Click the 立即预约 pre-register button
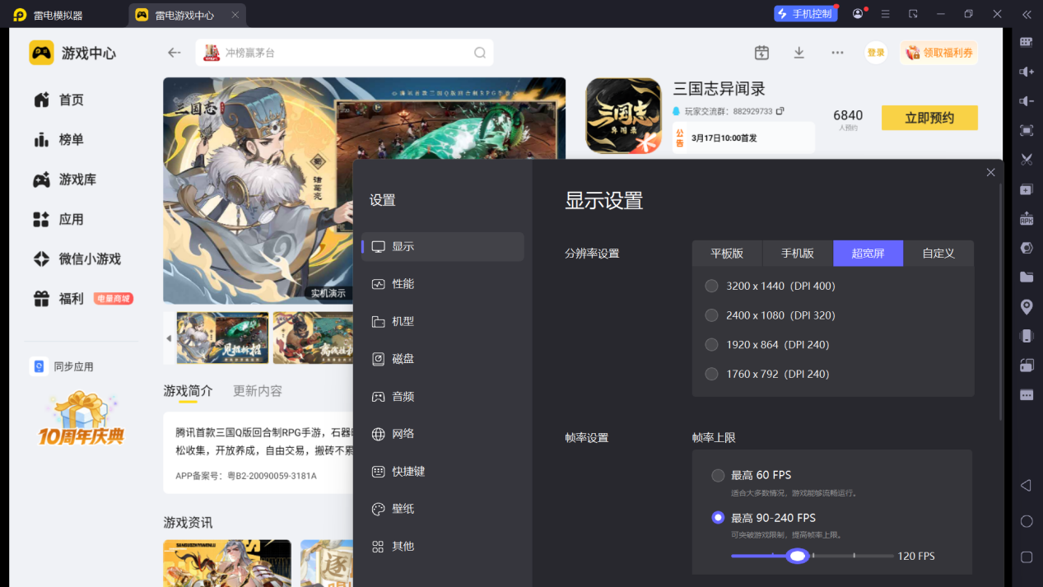Screen dimensions: 1043x587 point(929,117)
